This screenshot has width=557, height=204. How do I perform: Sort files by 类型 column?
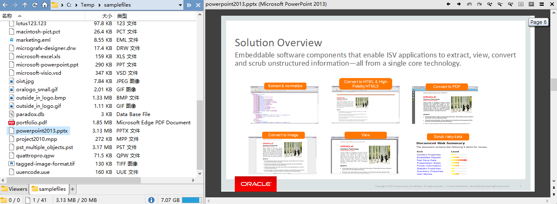click(155, 16)
